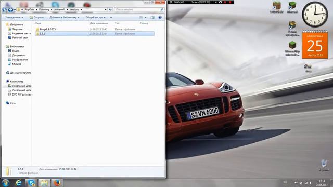Open the chest block desktop shortcut
This screenshot has height=187, width=333.
(x=292, y=29)
